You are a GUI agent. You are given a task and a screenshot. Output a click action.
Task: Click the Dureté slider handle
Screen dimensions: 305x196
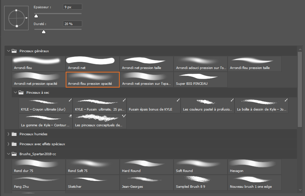44,32
